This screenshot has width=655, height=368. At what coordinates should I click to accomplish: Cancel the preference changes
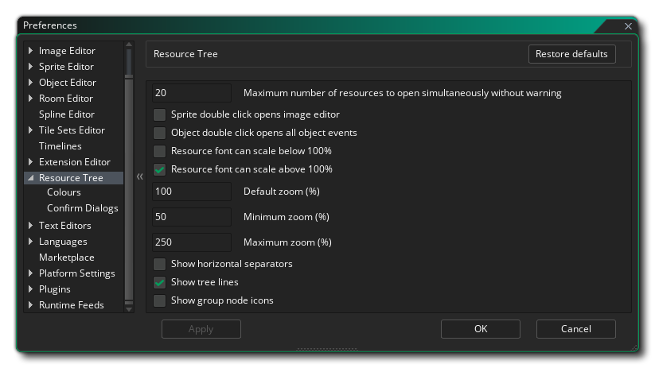click(575, 329)
